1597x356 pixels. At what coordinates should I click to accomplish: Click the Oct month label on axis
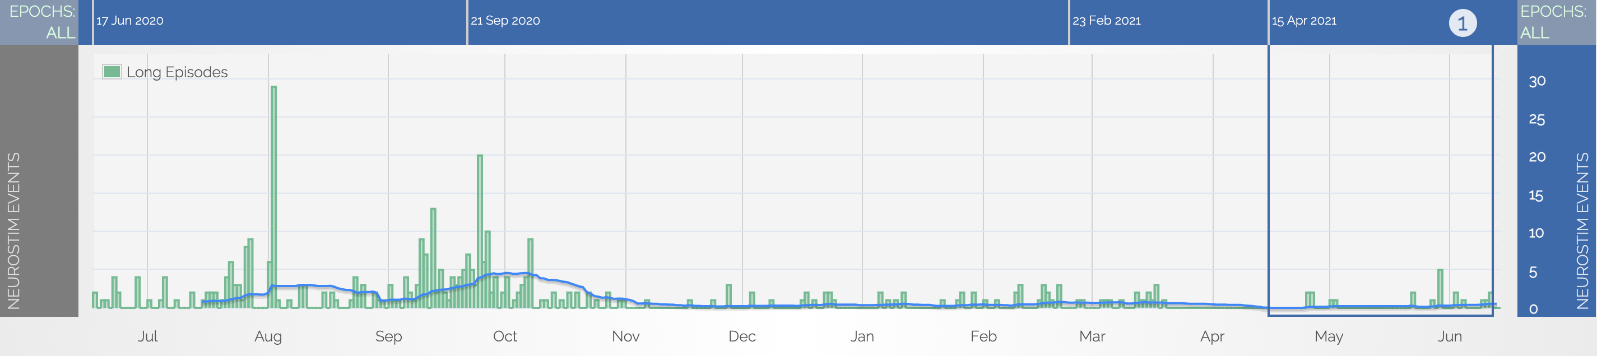(505, 336)
